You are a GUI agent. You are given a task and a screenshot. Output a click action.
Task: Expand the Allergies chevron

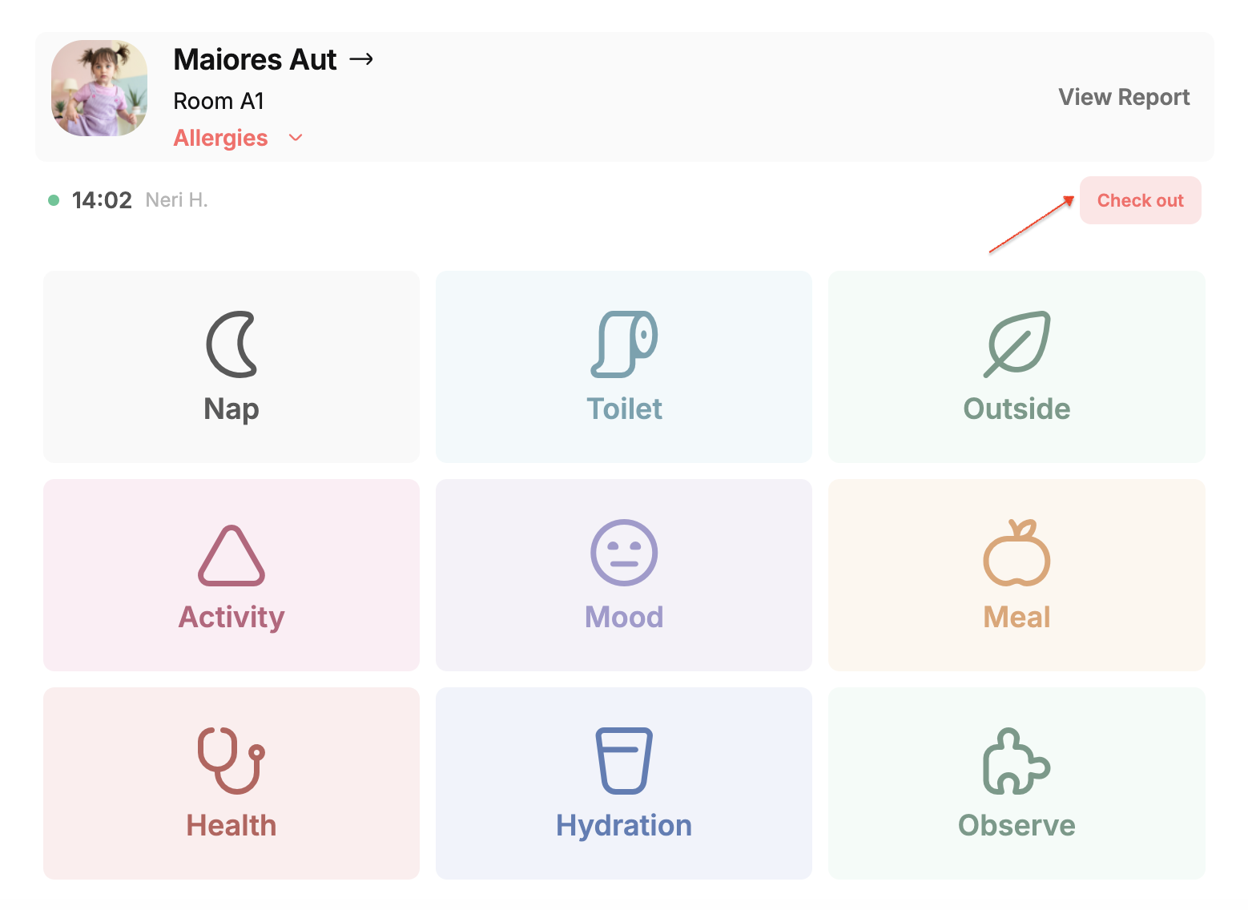pyautogui.click(x=296, y=138)
